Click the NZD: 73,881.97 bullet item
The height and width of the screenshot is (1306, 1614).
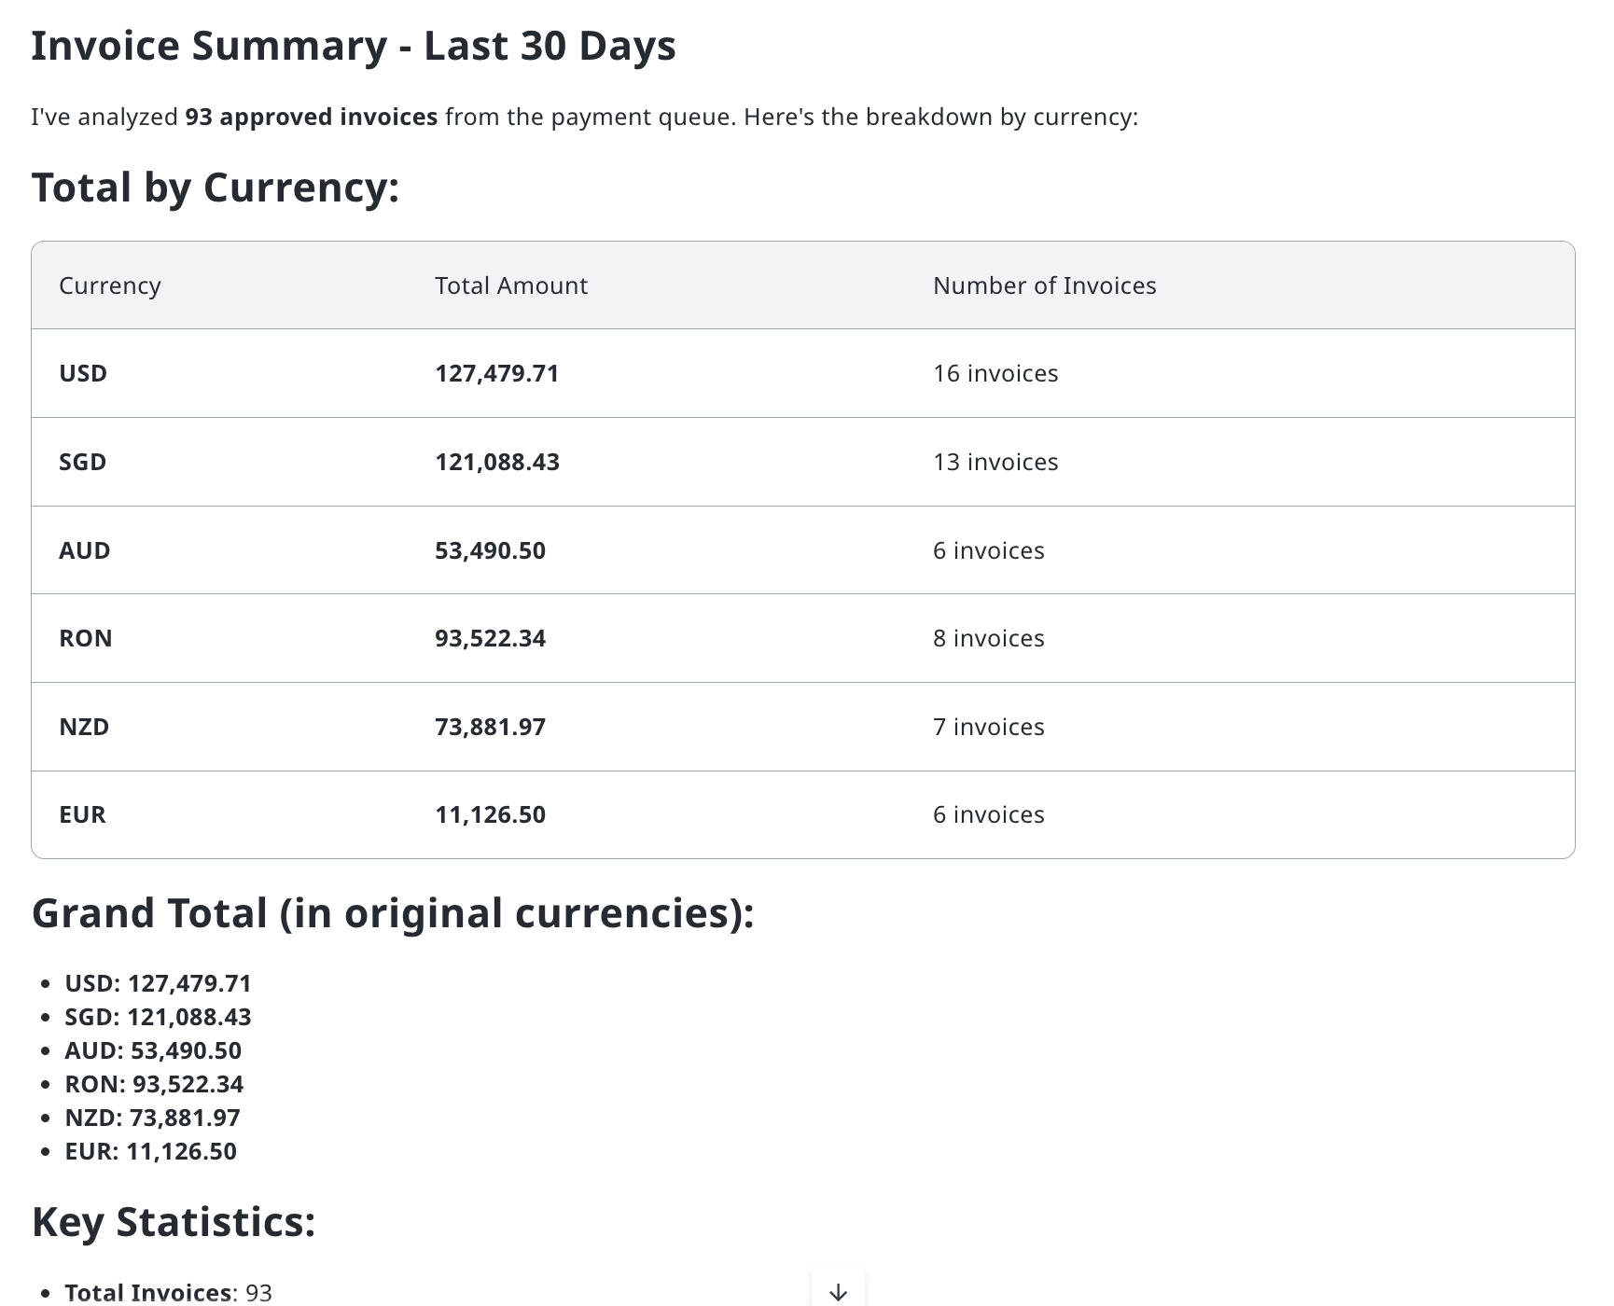pos(152,1118)
